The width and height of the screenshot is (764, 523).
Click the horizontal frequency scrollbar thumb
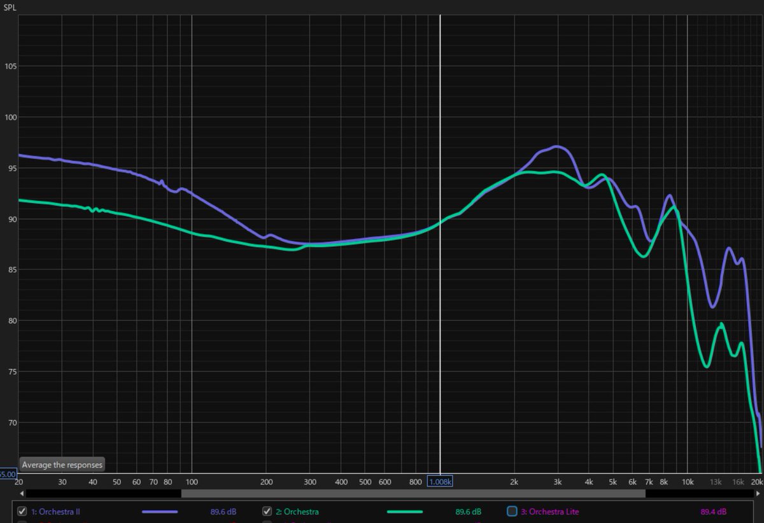tap(413, 493)
